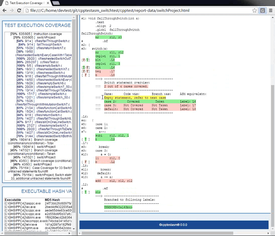Image resolution: width=275 pixels, height=236 pixels.
Task: Click the green 'case 2: Covered' row
Action: 150,101
